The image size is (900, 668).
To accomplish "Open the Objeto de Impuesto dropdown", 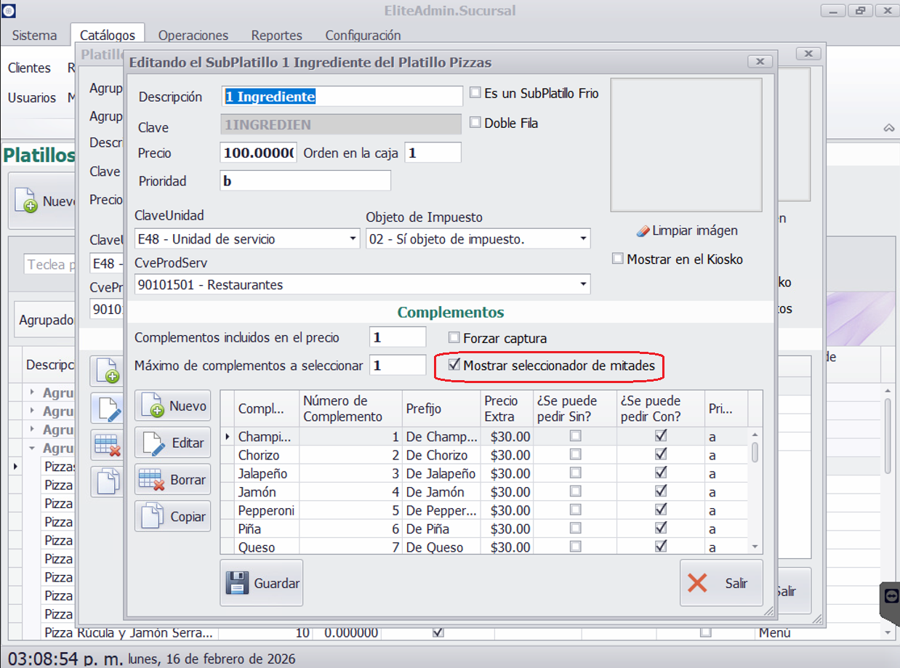I will pyautogui.click(x=583, y=238).
